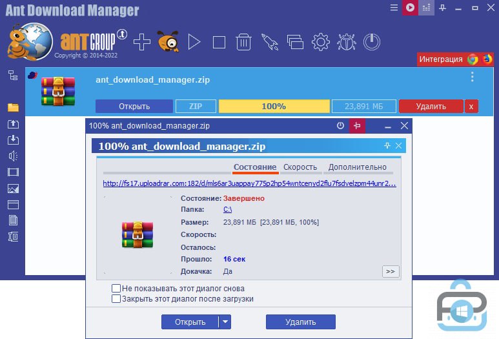Click Открыть button in download list row

pos(134,107)
